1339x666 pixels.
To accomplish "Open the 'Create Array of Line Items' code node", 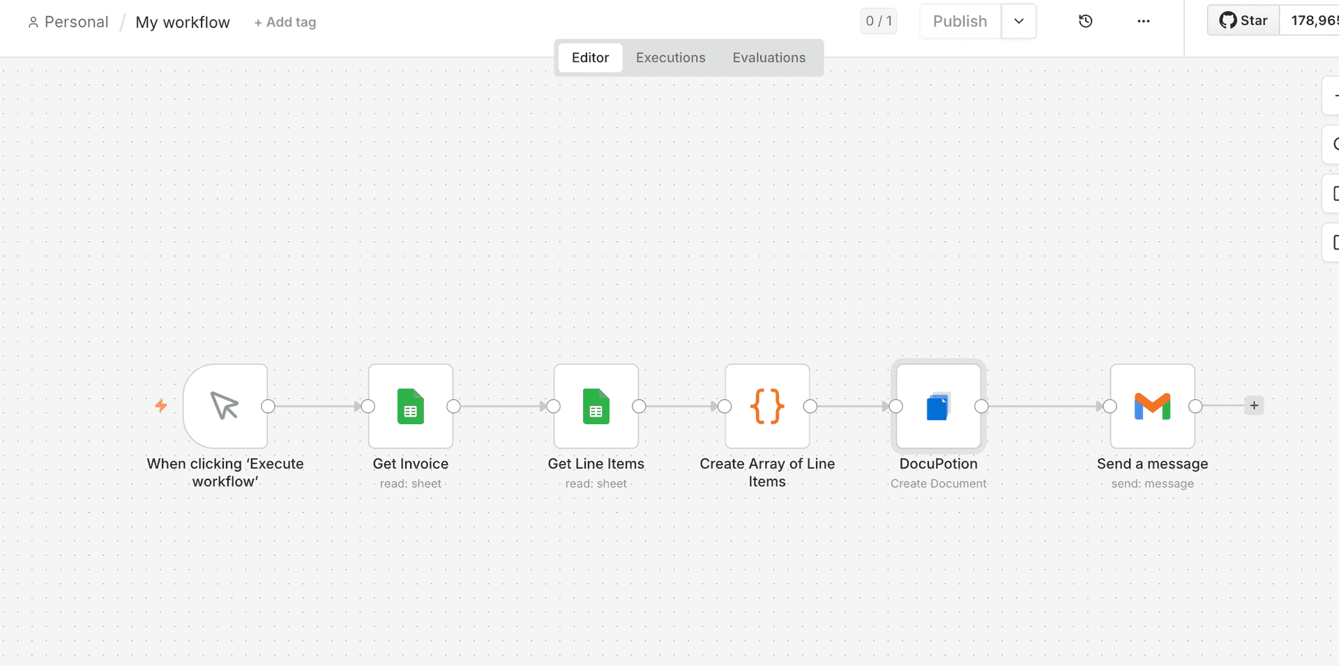I will (767, 406).
